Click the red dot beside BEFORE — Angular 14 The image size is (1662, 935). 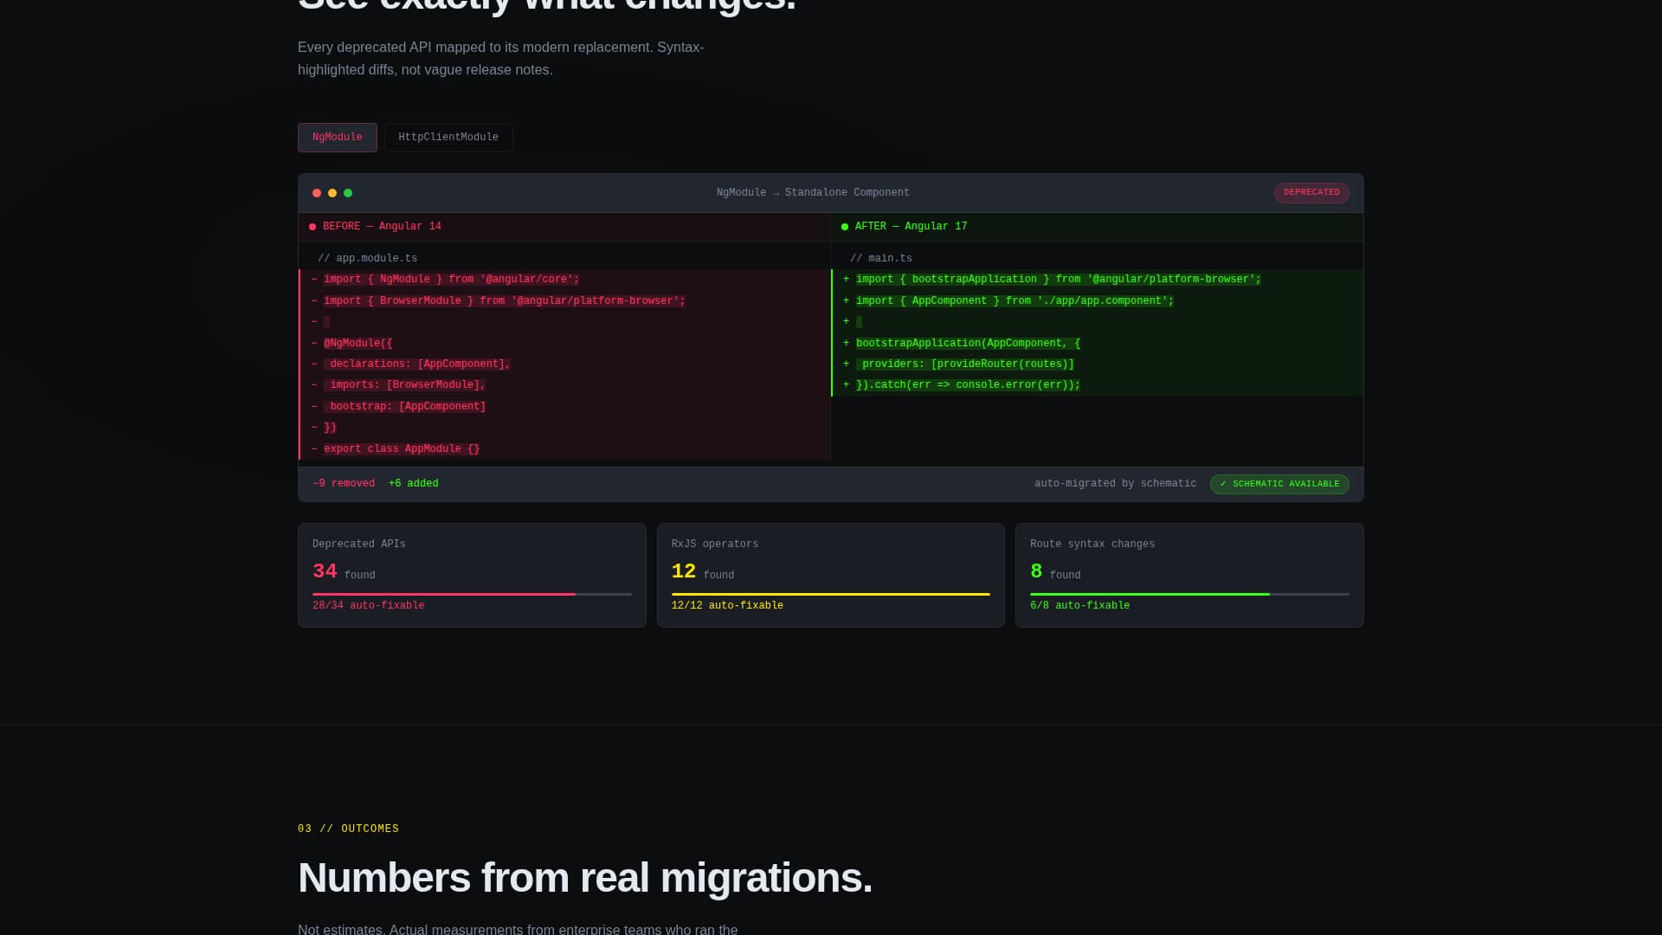(x=312, y=227)
